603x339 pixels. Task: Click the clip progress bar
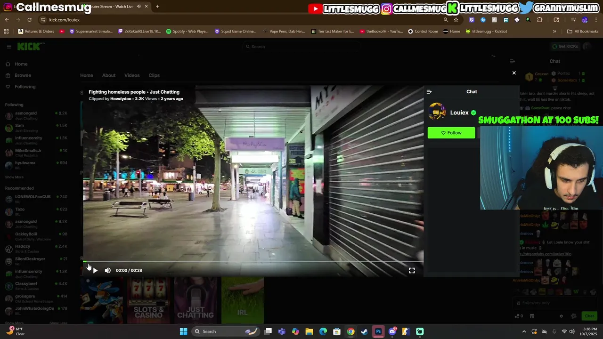[253, 261]
